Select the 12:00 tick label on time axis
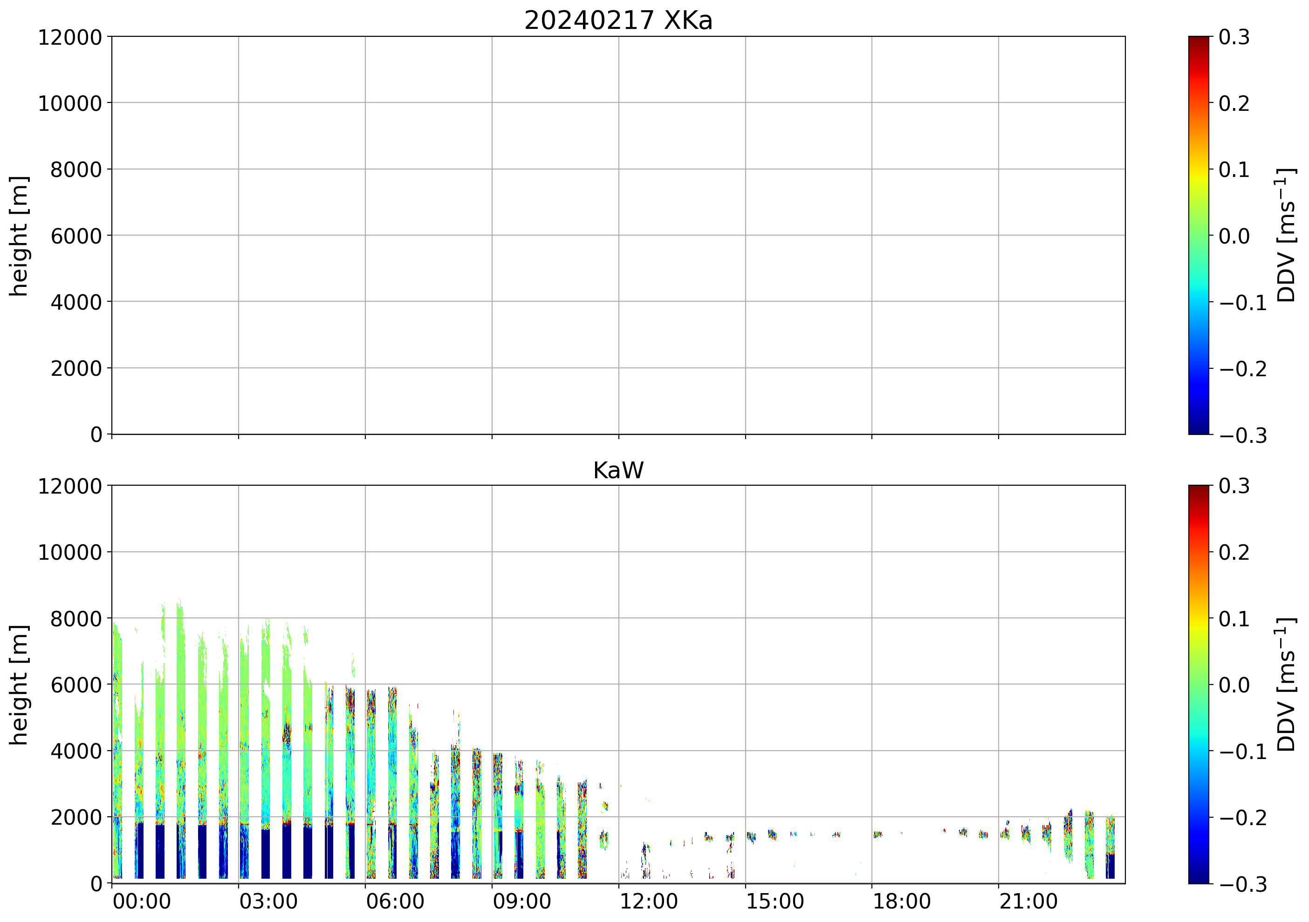 (x=648, y=902)
